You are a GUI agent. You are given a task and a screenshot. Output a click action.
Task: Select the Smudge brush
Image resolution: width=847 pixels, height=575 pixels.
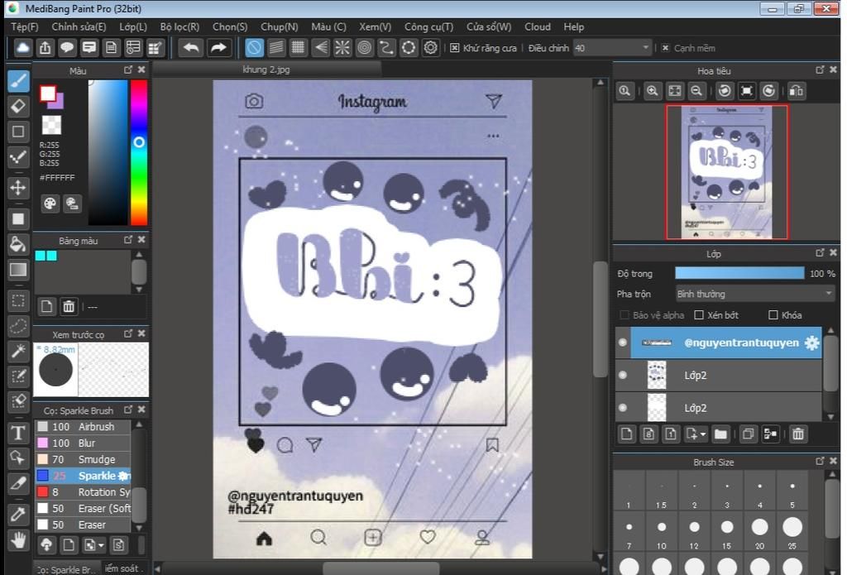coord(84,459)
